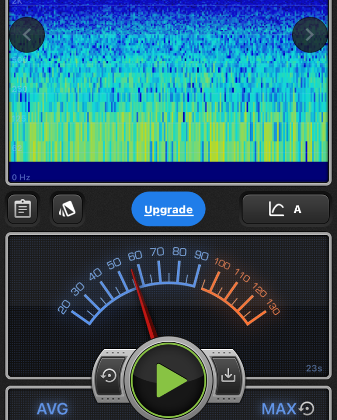This screenshot has height=420, width=337.
Task: Tap the left arrow on the spectrogram
Action: 27,35
